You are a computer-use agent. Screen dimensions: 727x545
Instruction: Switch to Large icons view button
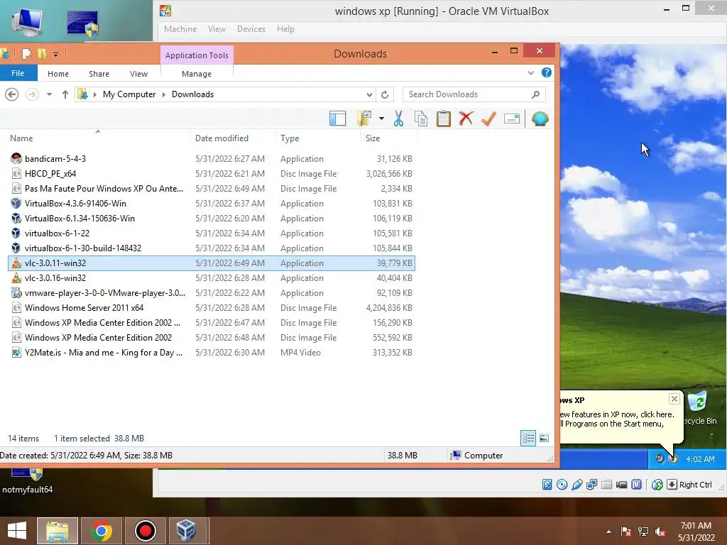click(x=544, y=438)
